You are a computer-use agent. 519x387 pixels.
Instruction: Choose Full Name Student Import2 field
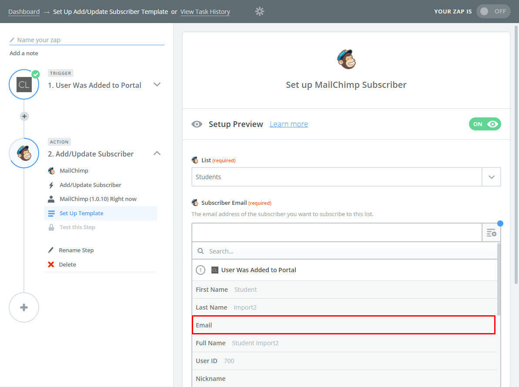click(345, 344)
